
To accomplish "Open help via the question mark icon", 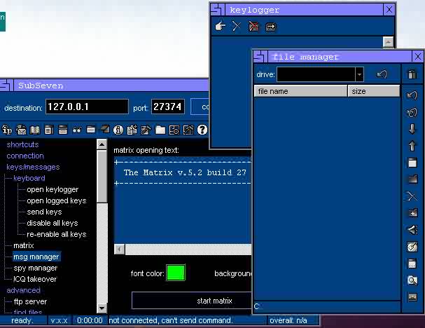I will [202, 130].
